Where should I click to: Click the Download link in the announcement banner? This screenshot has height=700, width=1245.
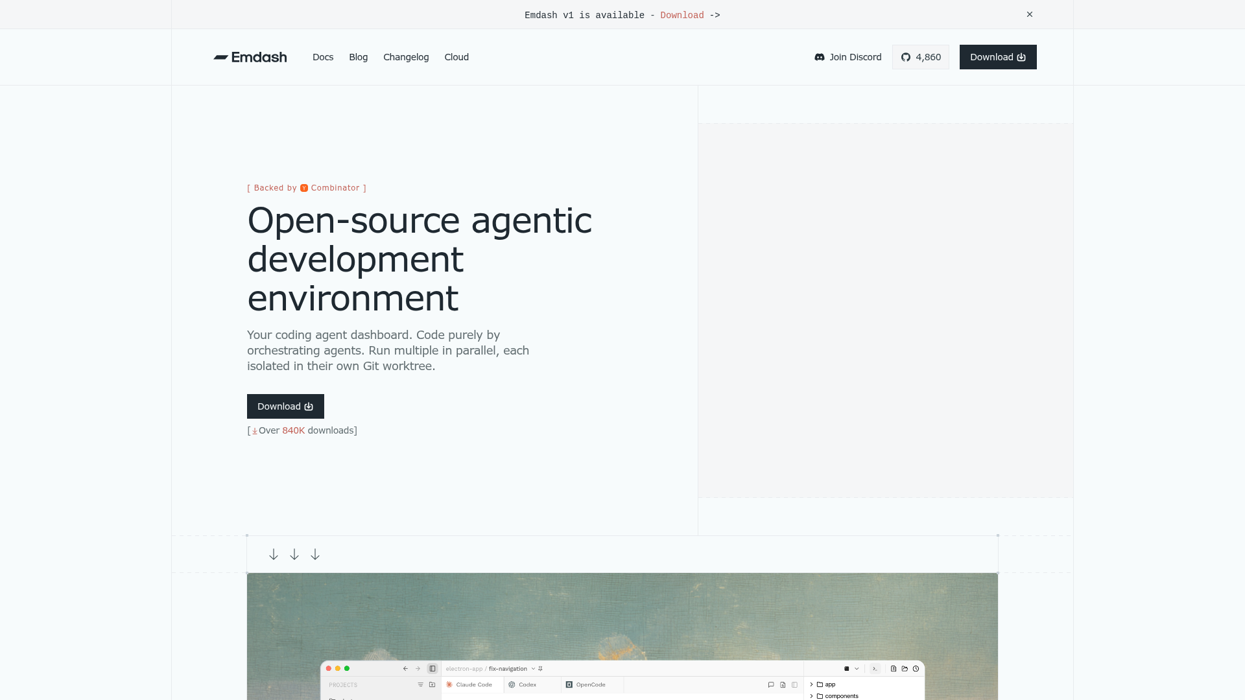(x=682, y=15)
